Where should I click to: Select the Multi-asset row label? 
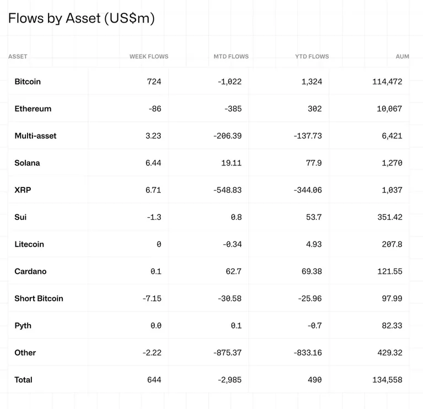point(35,136)
